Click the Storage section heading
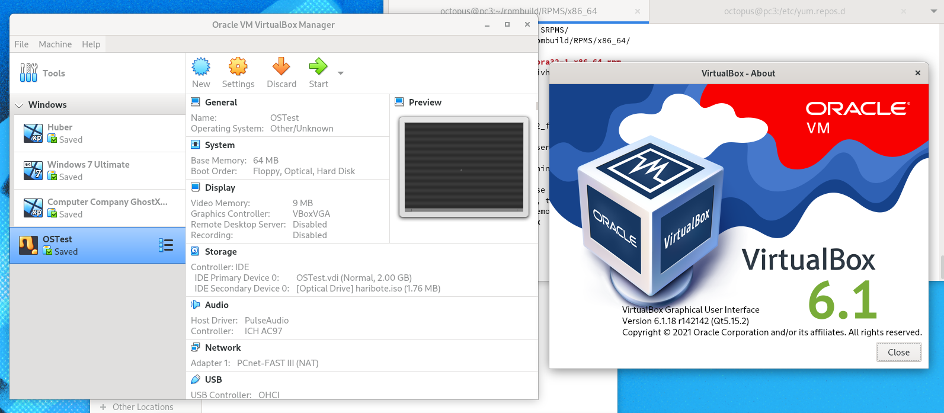 [x=221, y=252]
